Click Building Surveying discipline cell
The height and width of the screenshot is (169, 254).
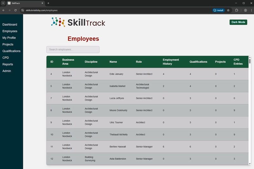coord(90,159)
